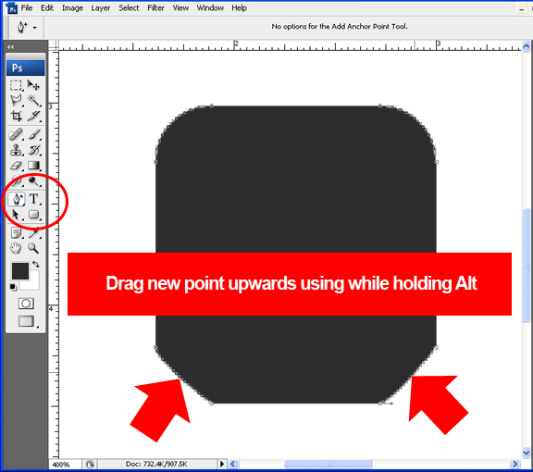Open the Edit menu

47,7
